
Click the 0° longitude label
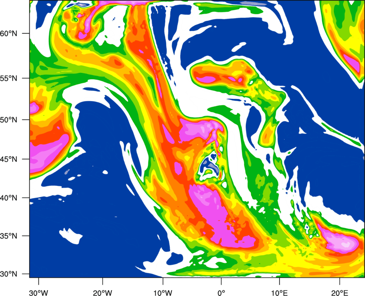pyautogui.click(x=221, y=292)
